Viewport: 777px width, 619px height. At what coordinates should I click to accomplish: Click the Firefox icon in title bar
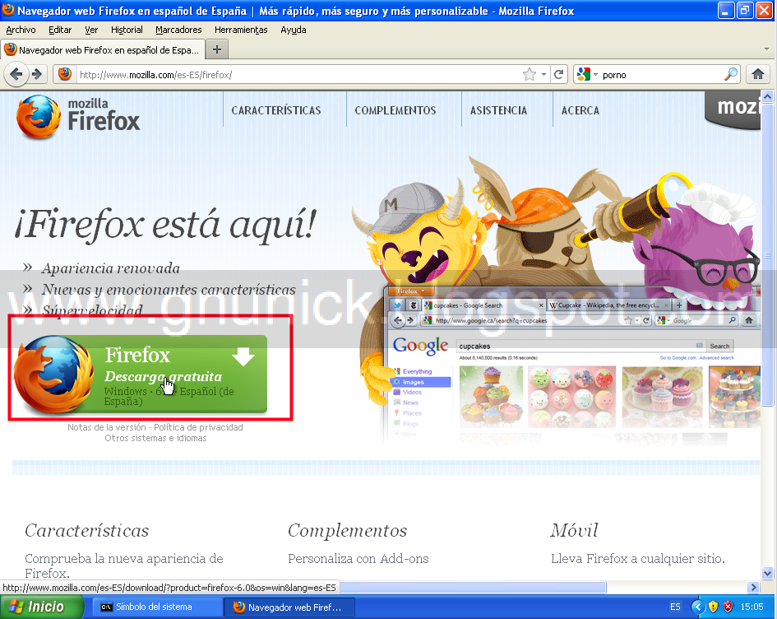point(8,10)
